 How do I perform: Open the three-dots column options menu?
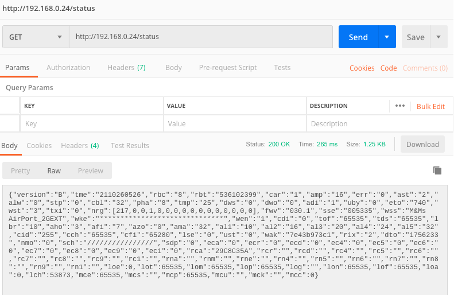[x=400, y=106]
